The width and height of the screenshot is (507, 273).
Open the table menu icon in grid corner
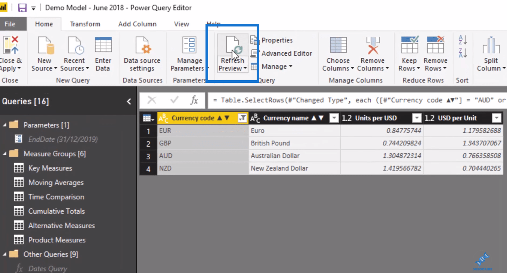[148, 118]
